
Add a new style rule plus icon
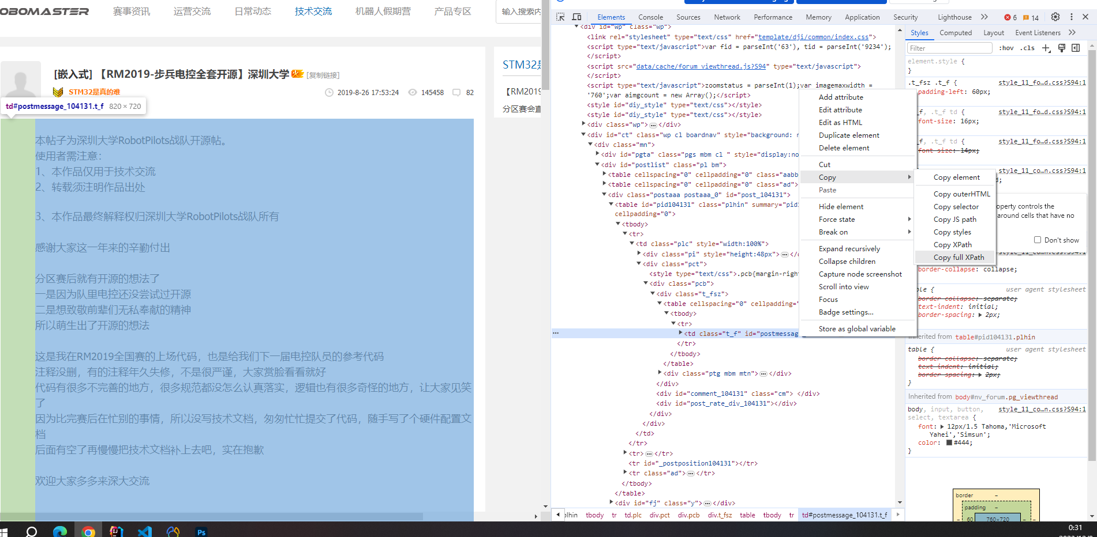tap(1046, 48)
